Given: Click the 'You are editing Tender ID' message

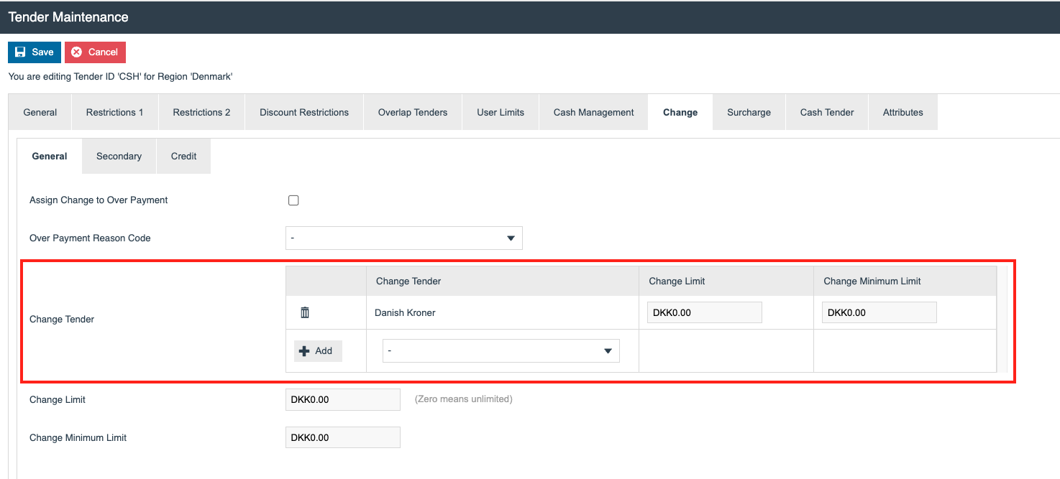Looking at the screenshot, I should point(121,76).
